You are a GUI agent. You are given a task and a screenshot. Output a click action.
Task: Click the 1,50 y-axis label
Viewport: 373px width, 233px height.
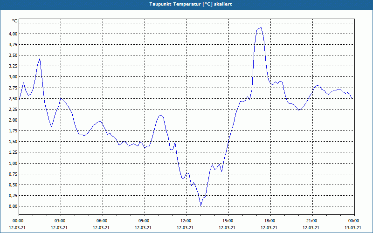[13, 142]
